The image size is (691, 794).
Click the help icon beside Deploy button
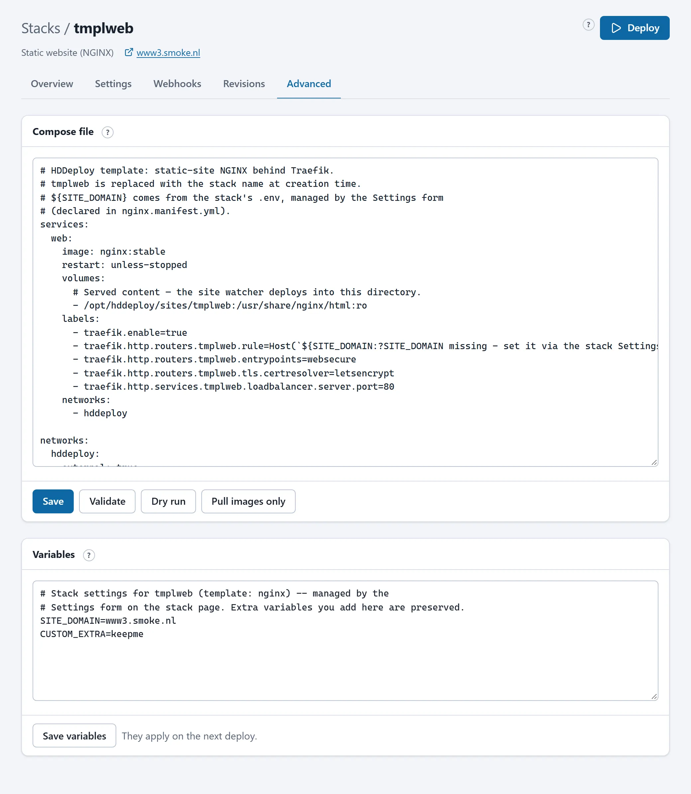588,25
